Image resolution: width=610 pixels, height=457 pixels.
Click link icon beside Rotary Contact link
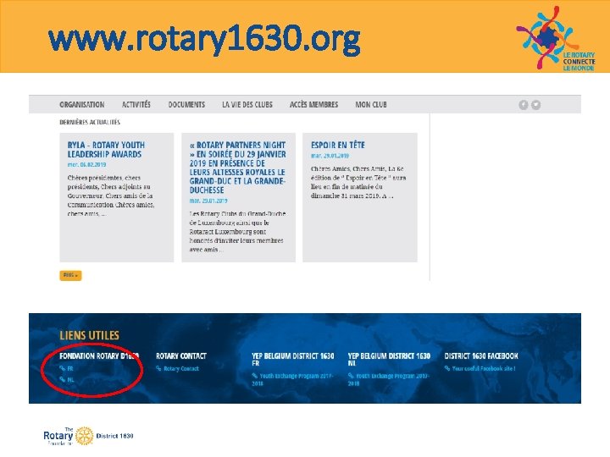[158, 368]
